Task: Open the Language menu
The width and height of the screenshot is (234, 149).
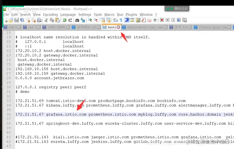Action: point(68,14)
